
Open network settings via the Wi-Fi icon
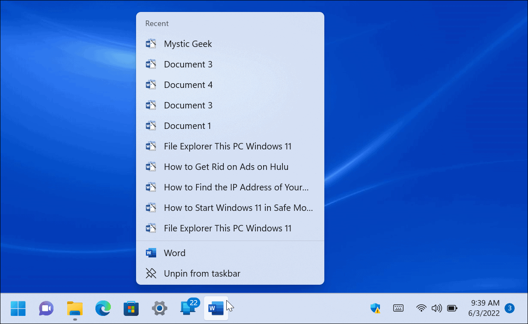[x=421, y=308]
